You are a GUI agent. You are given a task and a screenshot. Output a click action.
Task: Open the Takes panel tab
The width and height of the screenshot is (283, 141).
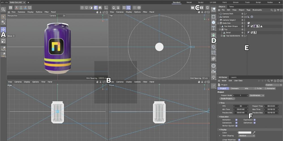pyautogui.click(x=231, y=6)
